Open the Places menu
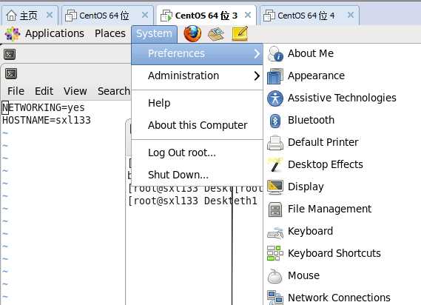 click(110, 33)
